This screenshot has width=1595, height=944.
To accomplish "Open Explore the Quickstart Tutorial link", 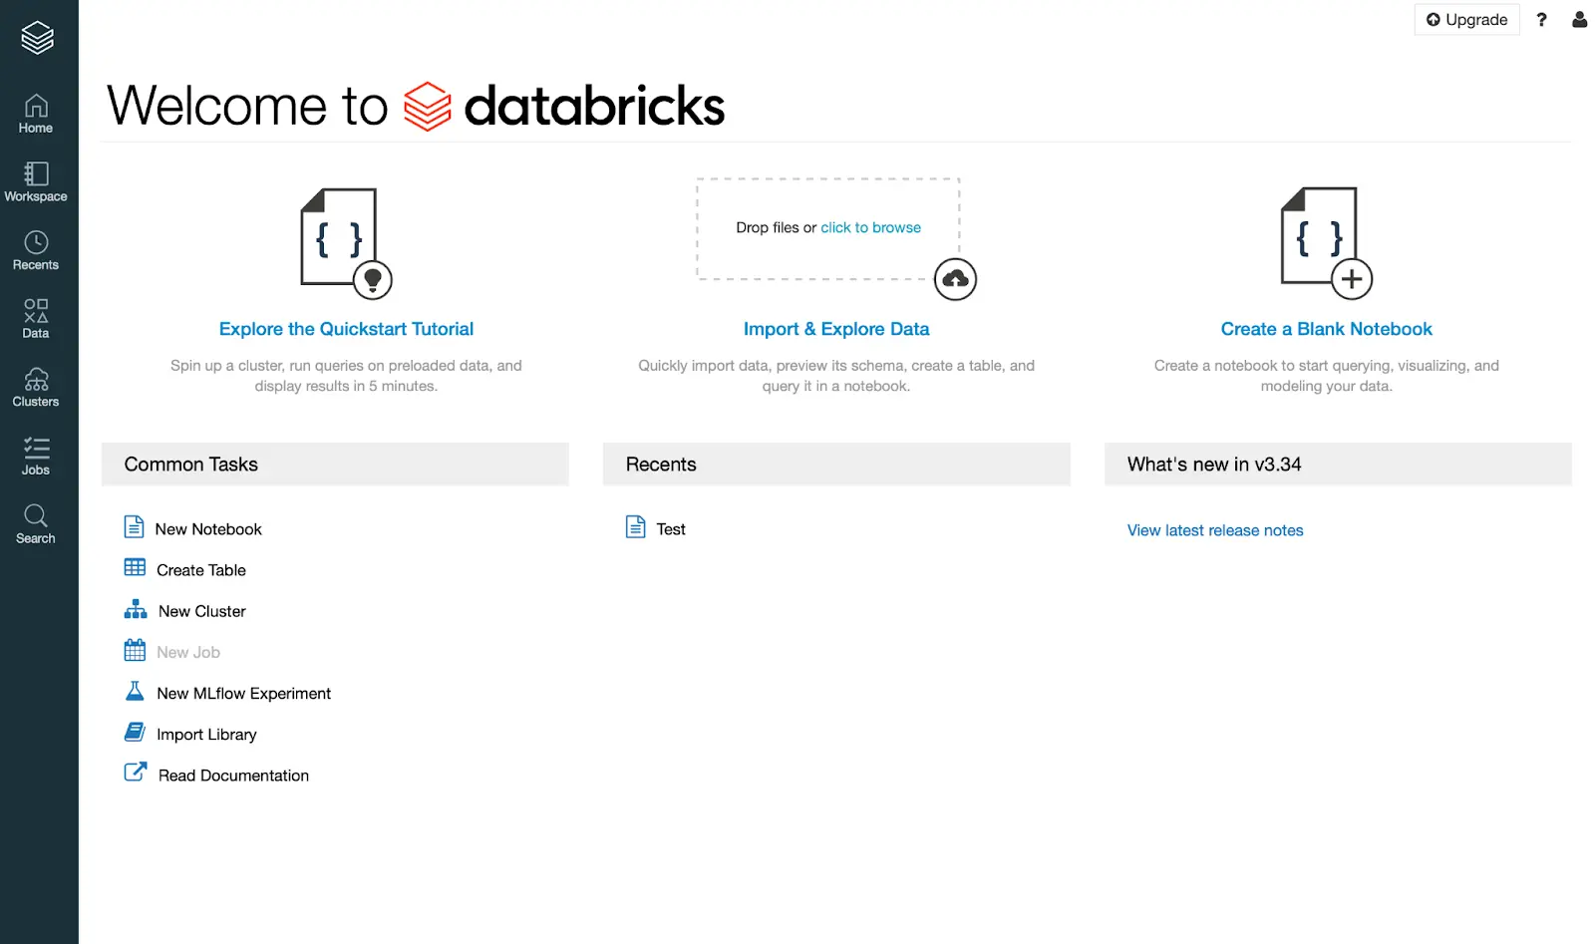I will (x=346, y=329).
